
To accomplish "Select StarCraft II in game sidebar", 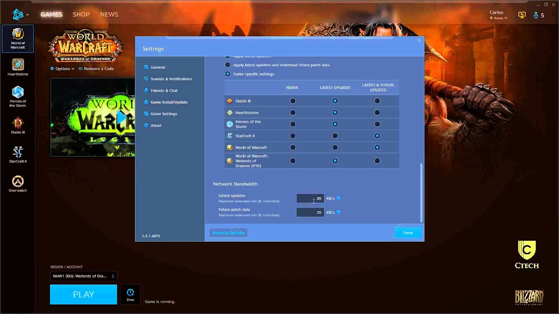I will (18, 155).
